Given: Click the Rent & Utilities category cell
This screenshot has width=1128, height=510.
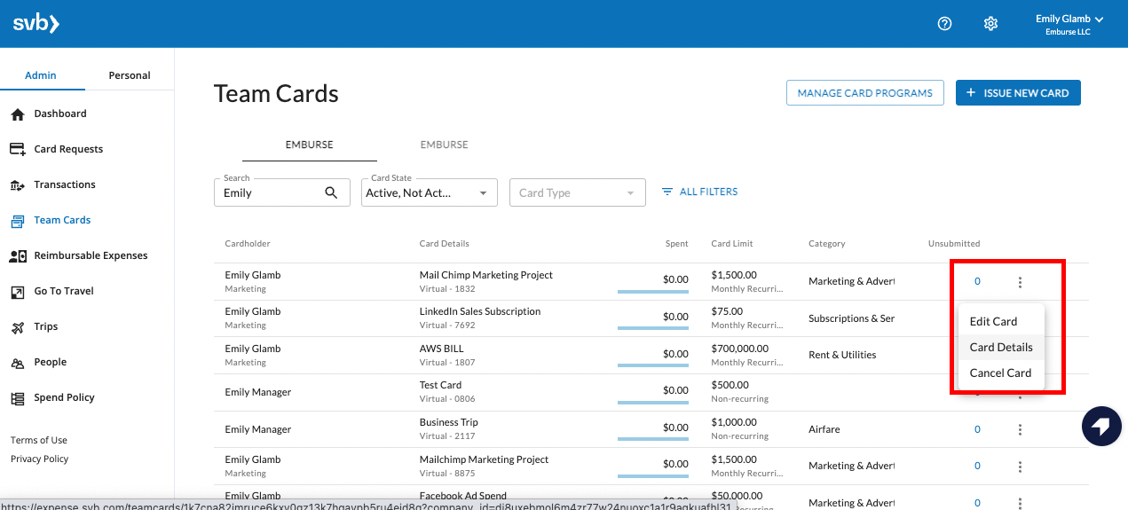Looking at the screenshot, I should point(842,355).
